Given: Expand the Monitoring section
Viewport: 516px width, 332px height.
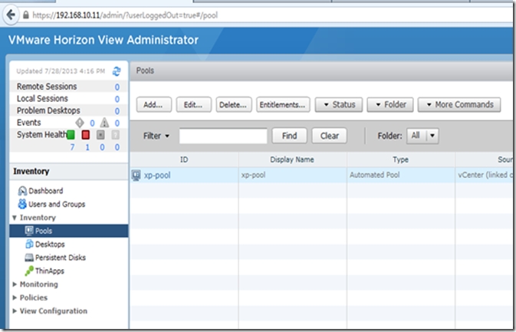Looking at the screenshot, I should [x=15, y=284].
